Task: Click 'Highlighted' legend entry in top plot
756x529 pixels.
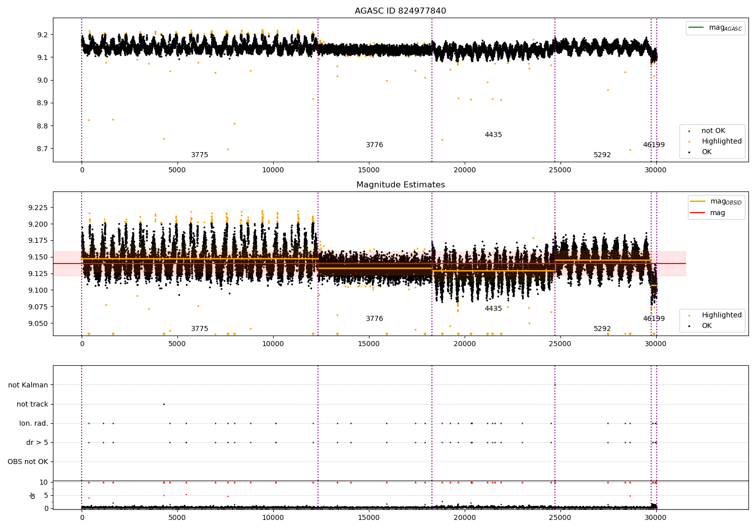Action: point(716,142)
